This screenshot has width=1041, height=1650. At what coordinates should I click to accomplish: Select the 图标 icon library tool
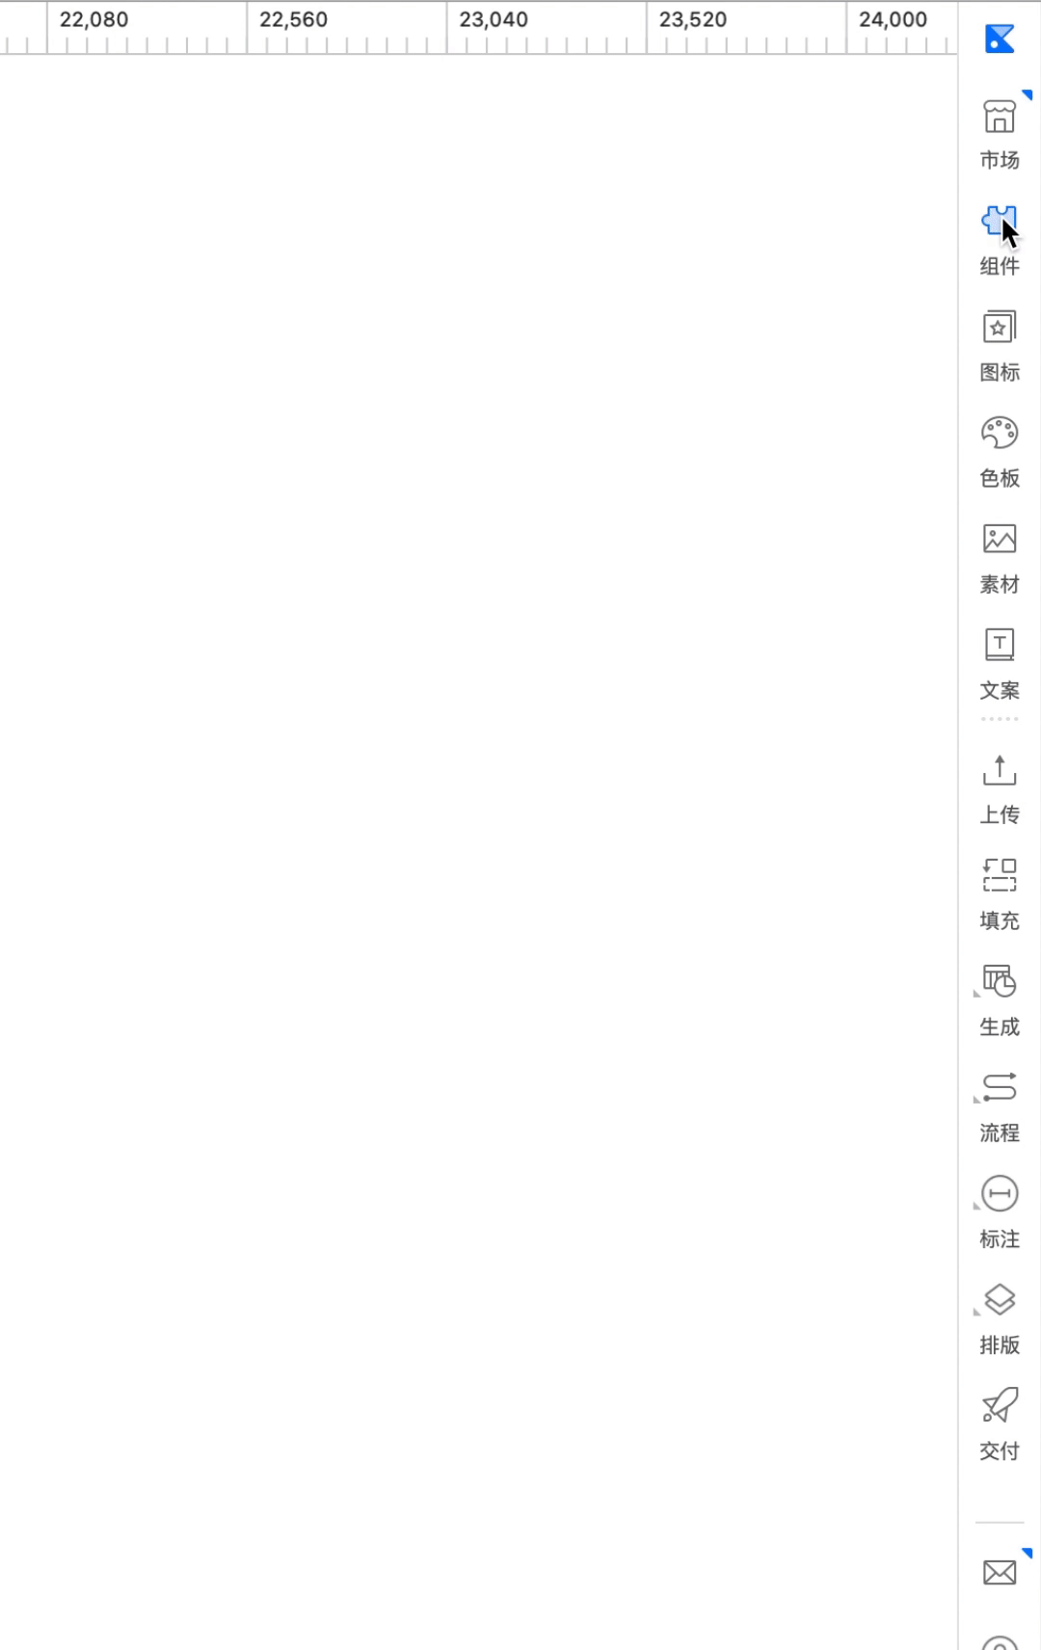(x=1000, y=346)
